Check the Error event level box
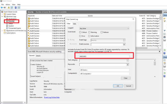The width and height of the screenshot is (167, 104). coord(80,36)
